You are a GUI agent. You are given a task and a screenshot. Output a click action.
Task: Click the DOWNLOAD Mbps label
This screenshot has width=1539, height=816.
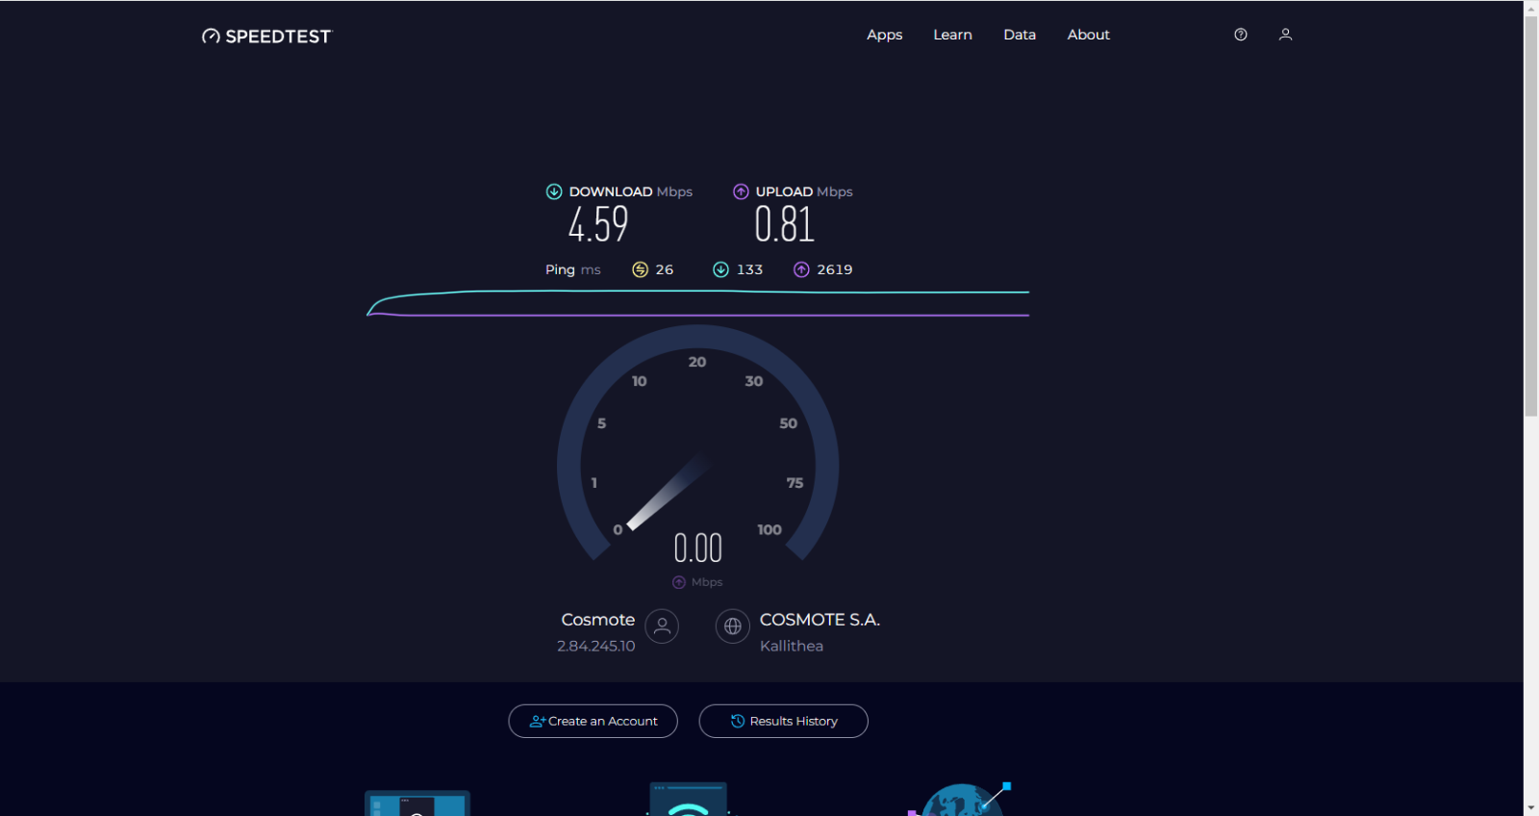pos(630,191)
